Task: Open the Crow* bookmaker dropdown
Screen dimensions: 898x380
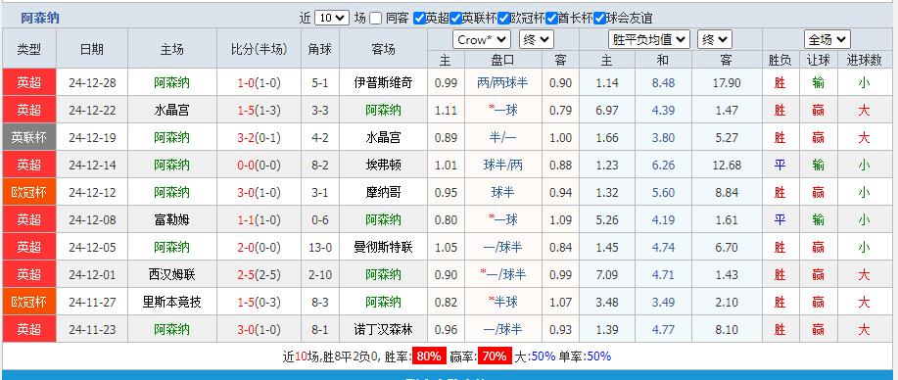Action: point(482,39)
